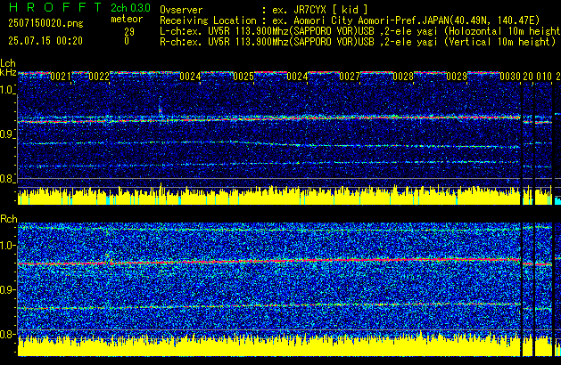
Task: Click the Lch channel label
Action: (x=8, y=63)
